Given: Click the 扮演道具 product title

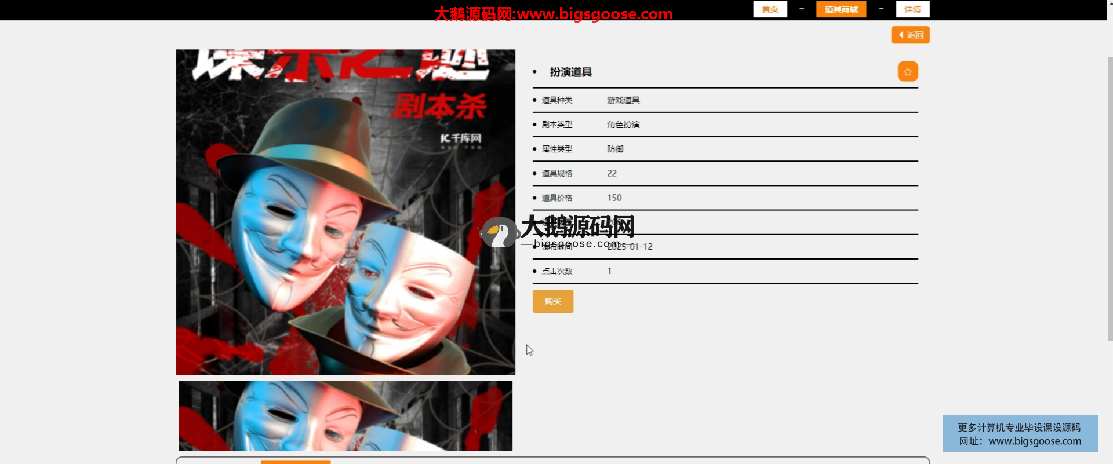Looking at the screenshot, I should point(570,72).
